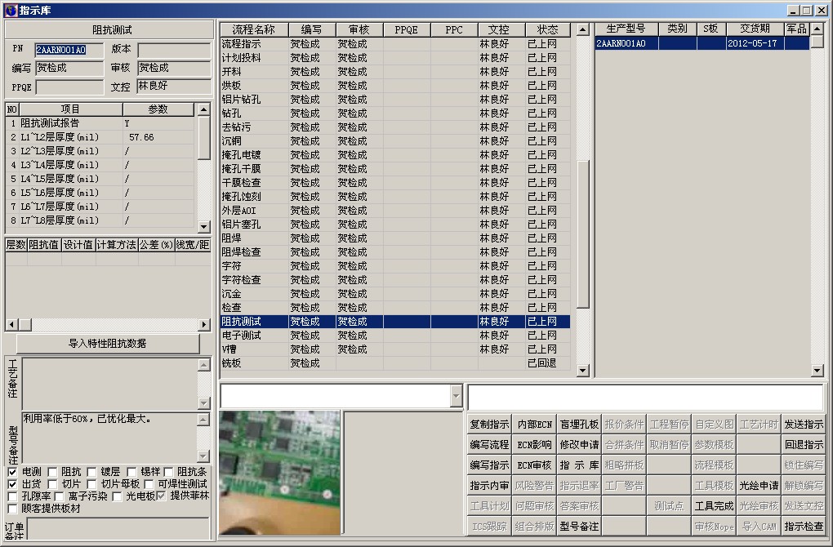Click the 工具完成 button
The width and height of the screenshot is (833, 547).
714,506
